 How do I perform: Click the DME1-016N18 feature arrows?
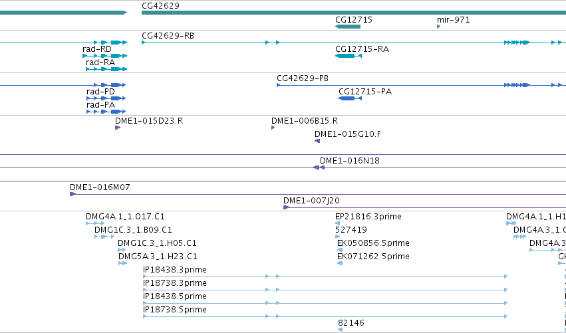pos(319,167)
